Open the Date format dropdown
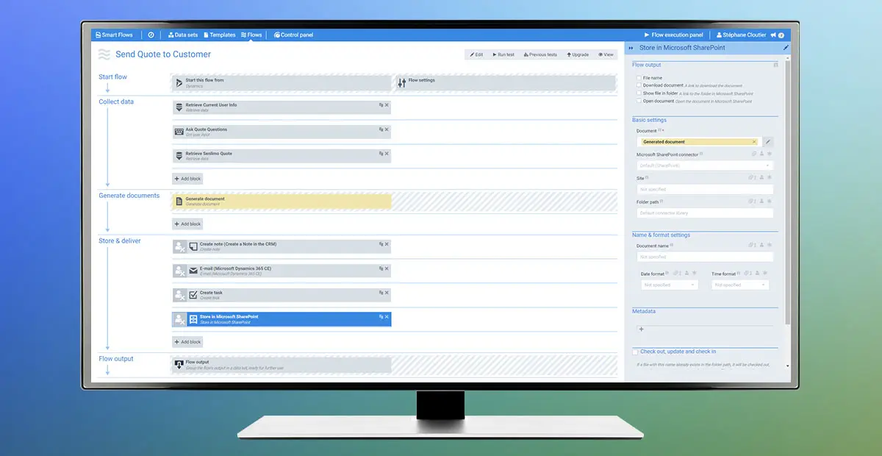This screenshot has height=456, width=882. click(670, 285)
